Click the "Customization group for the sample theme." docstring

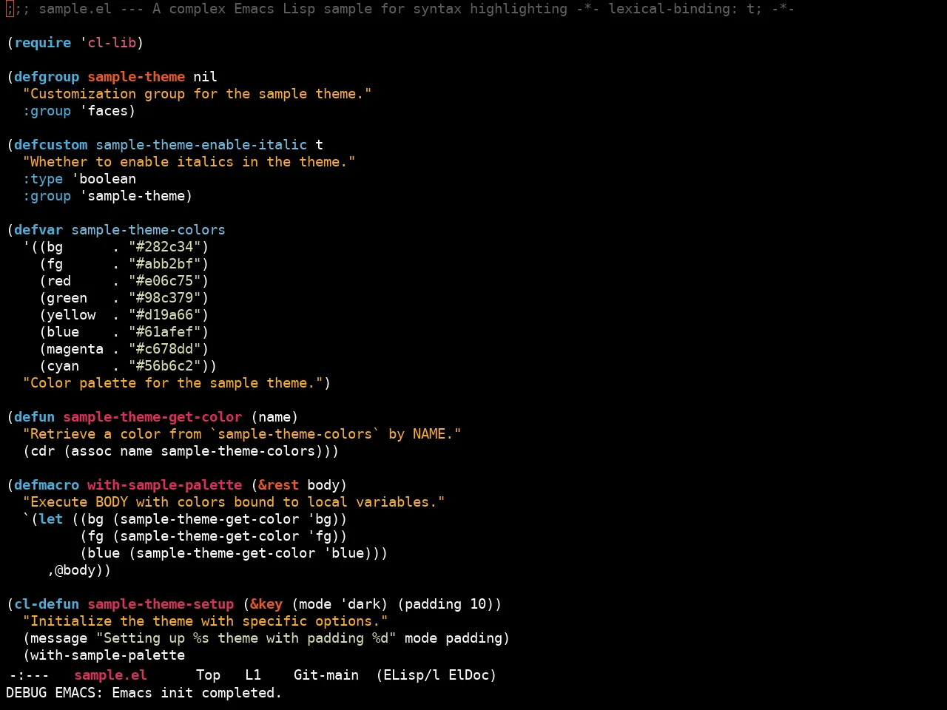(x=197, y=94)
